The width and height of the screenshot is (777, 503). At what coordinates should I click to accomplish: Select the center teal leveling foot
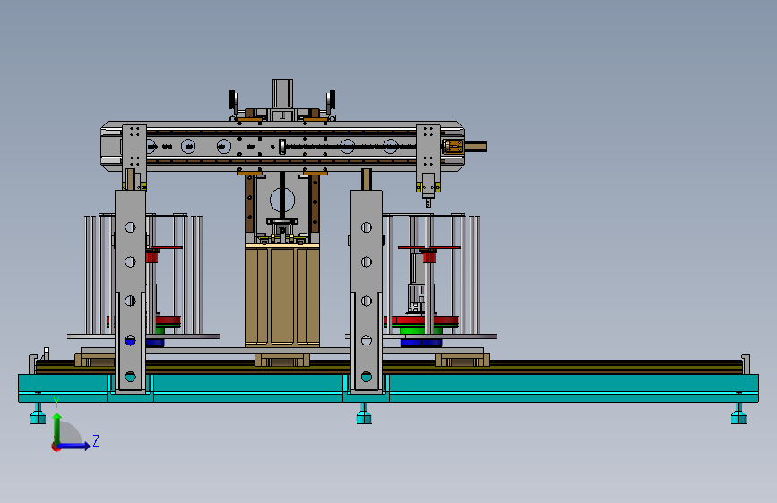coord(364,413)
